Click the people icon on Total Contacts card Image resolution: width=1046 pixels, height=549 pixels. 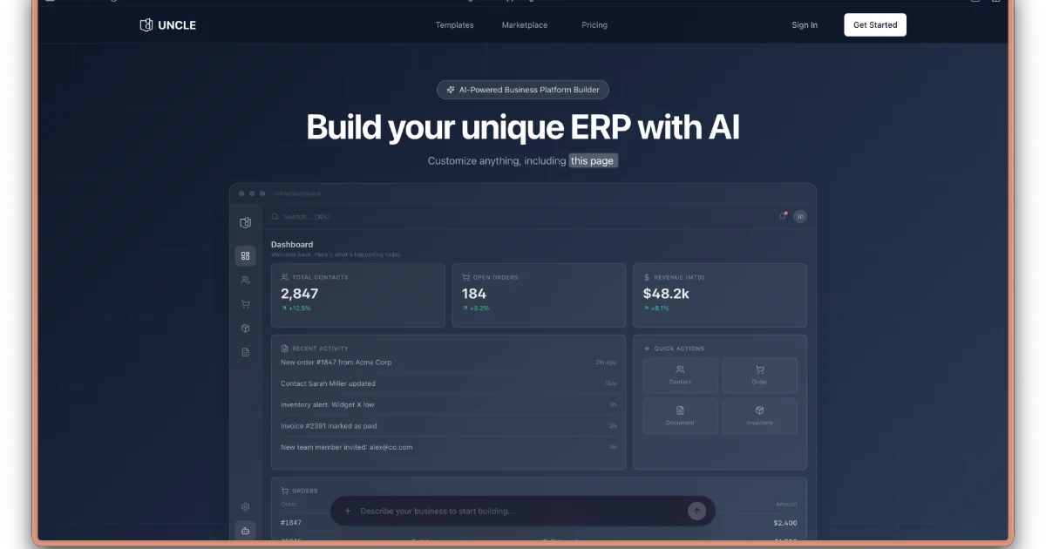[285, 277]
